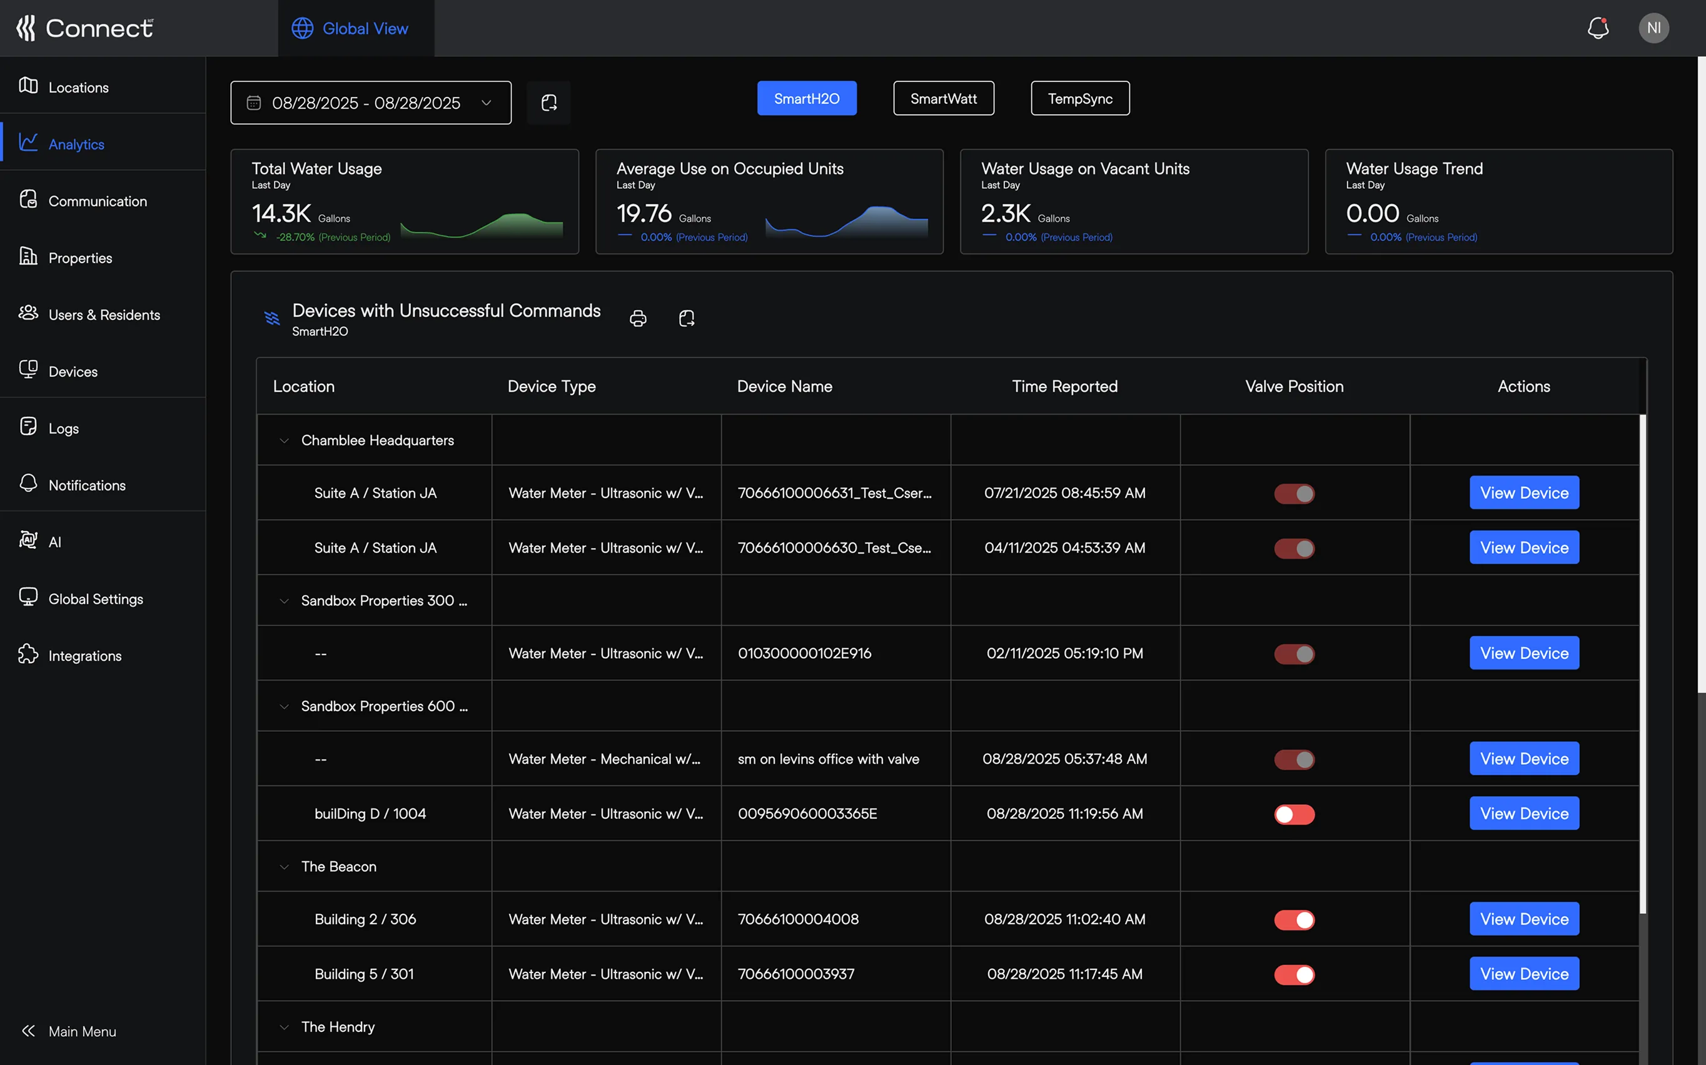
Task: Click the export icon next to date picker
Action: [549, 103]
